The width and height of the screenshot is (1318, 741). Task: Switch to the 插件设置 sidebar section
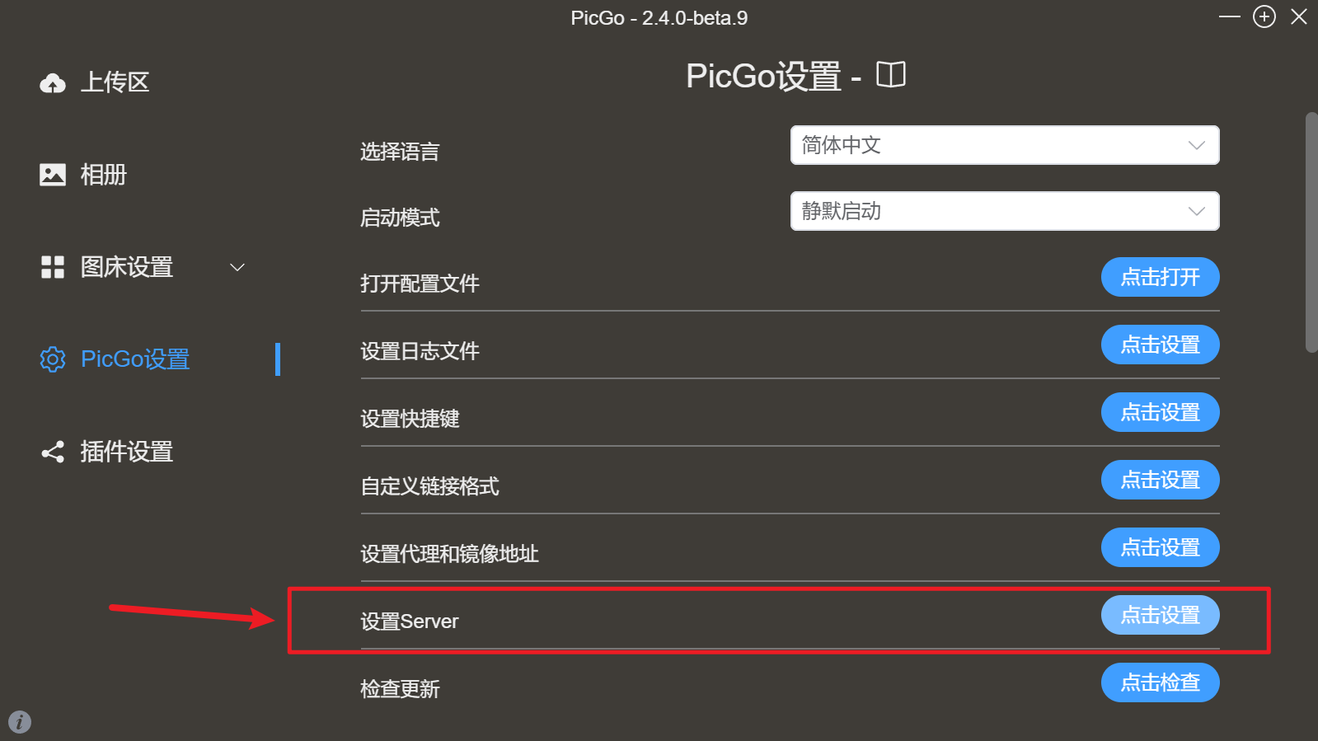(x=125, y=452)
